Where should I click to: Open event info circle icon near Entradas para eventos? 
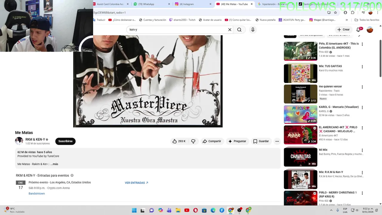tap(72, 176)
